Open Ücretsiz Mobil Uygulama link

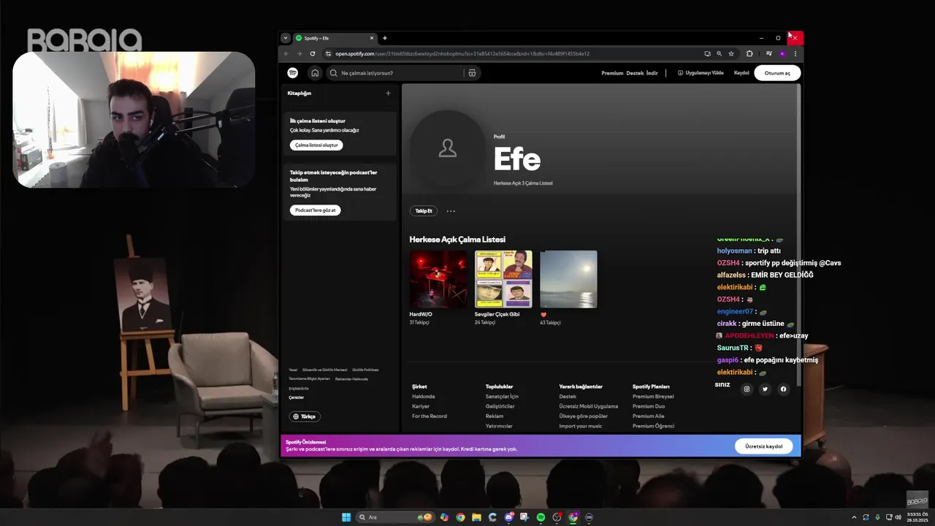(589, 406)
